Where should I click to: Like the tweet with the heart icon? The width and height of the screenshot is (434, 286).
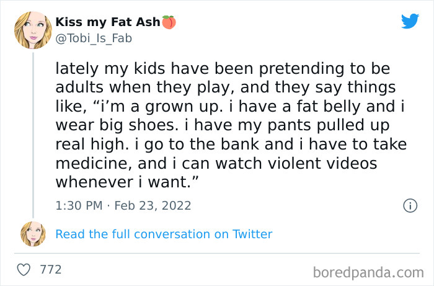coord(24,270)
